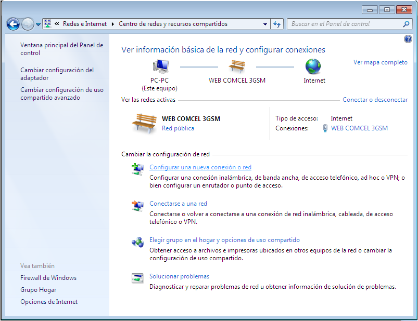Open Grupo Hogar link

click(39, 290)
